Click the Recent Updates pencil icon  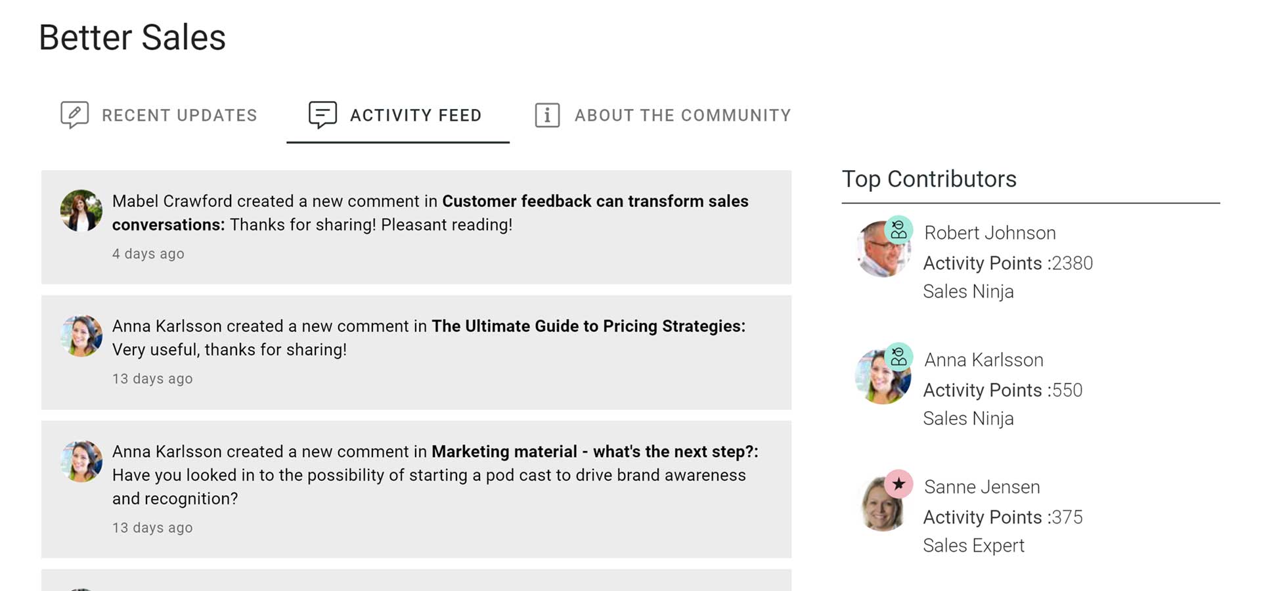point(74,115)
